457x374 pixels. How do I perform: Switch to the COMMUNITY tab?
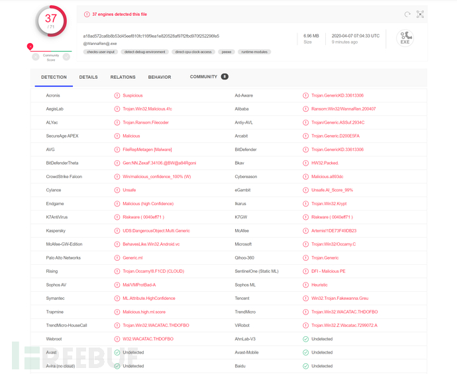tap(203, 77)
